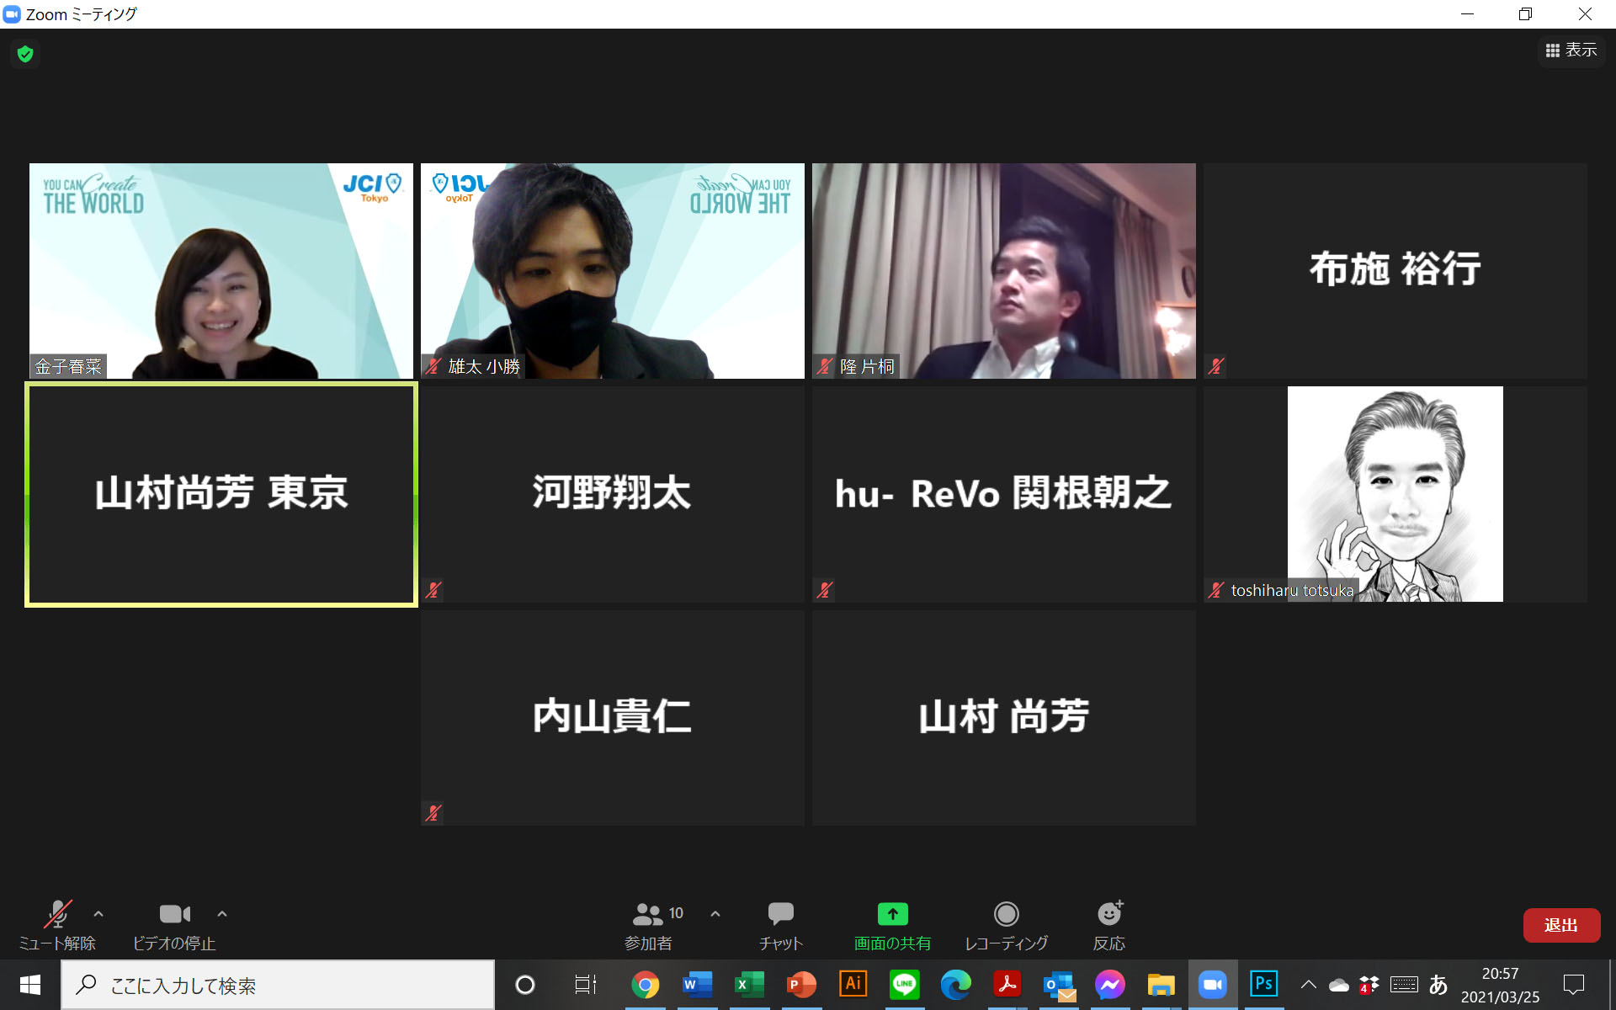Stop video with the camera button

[x=174, y=924]
